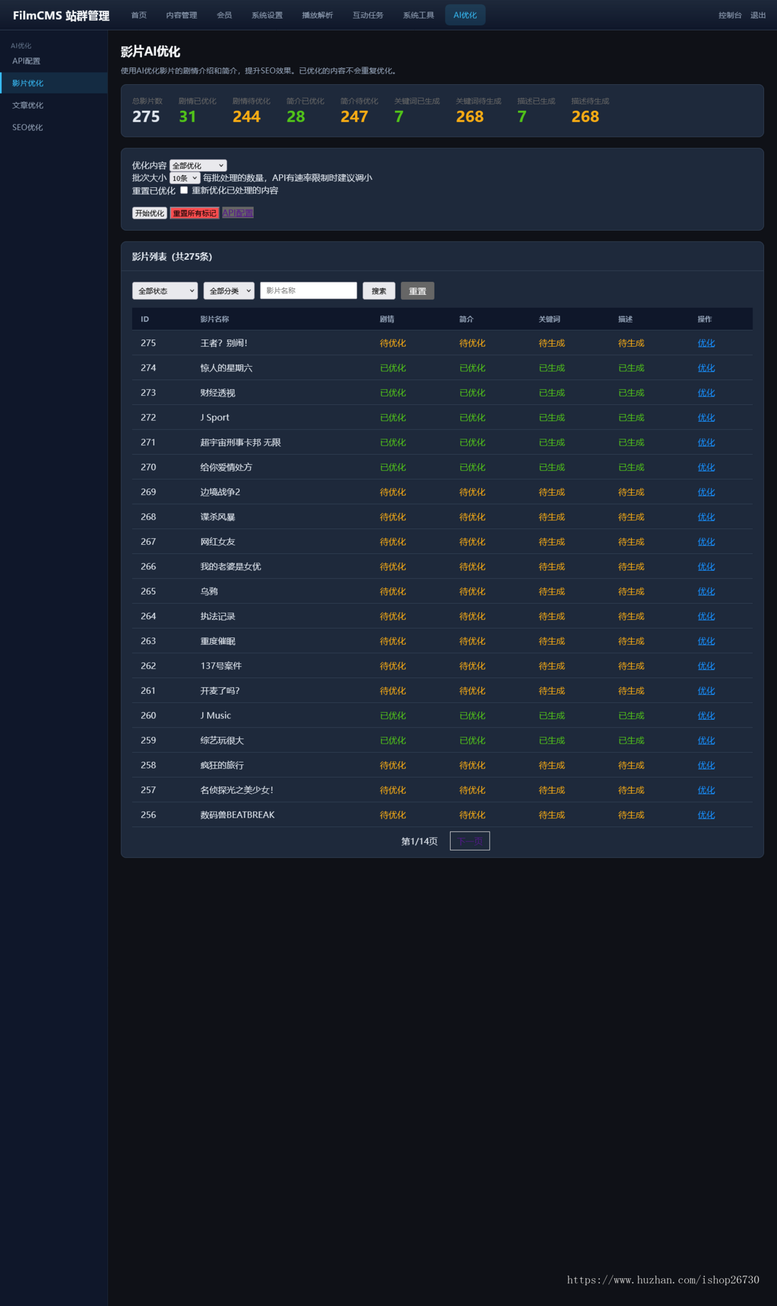The width and height of the screenshot is (777, 1306).
Task: Select the AI优化 top nav tab
Action: [x=466, y=16]
